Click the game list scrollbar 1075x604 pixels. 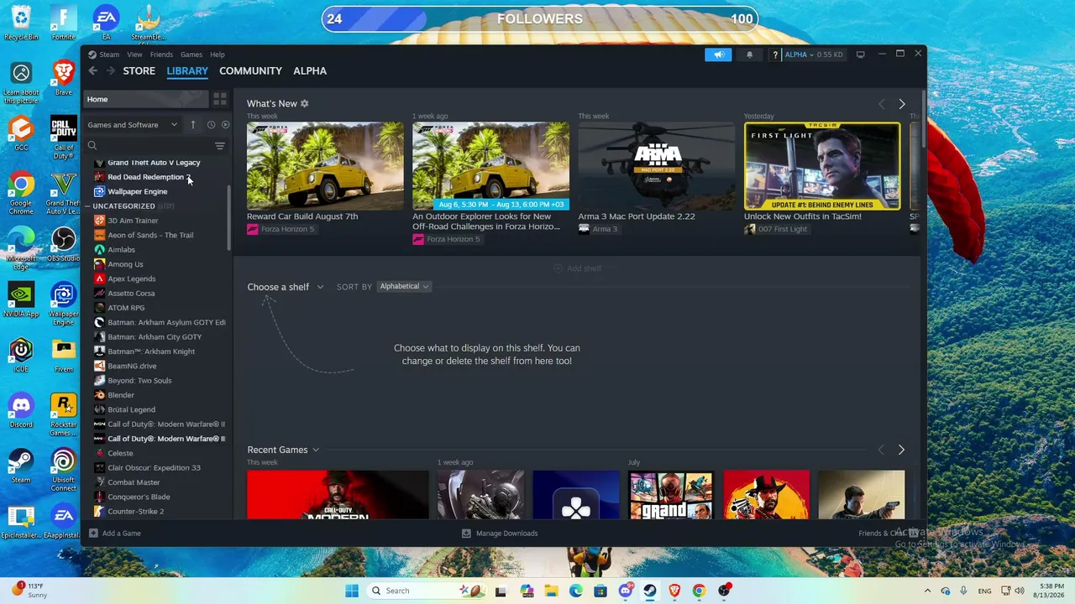click(229, 216)
